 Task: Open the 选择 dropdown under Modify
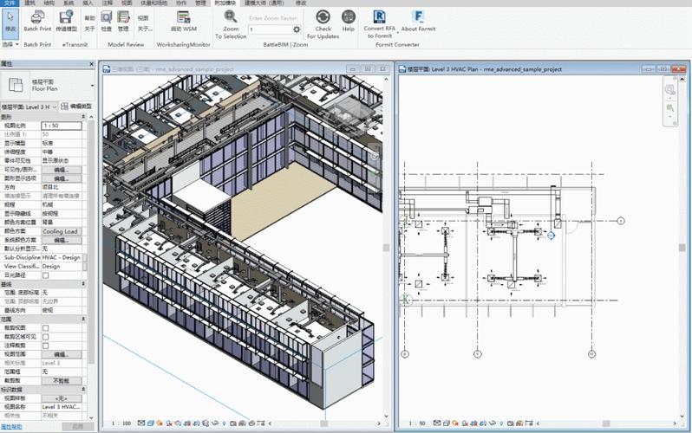(10, 43)
